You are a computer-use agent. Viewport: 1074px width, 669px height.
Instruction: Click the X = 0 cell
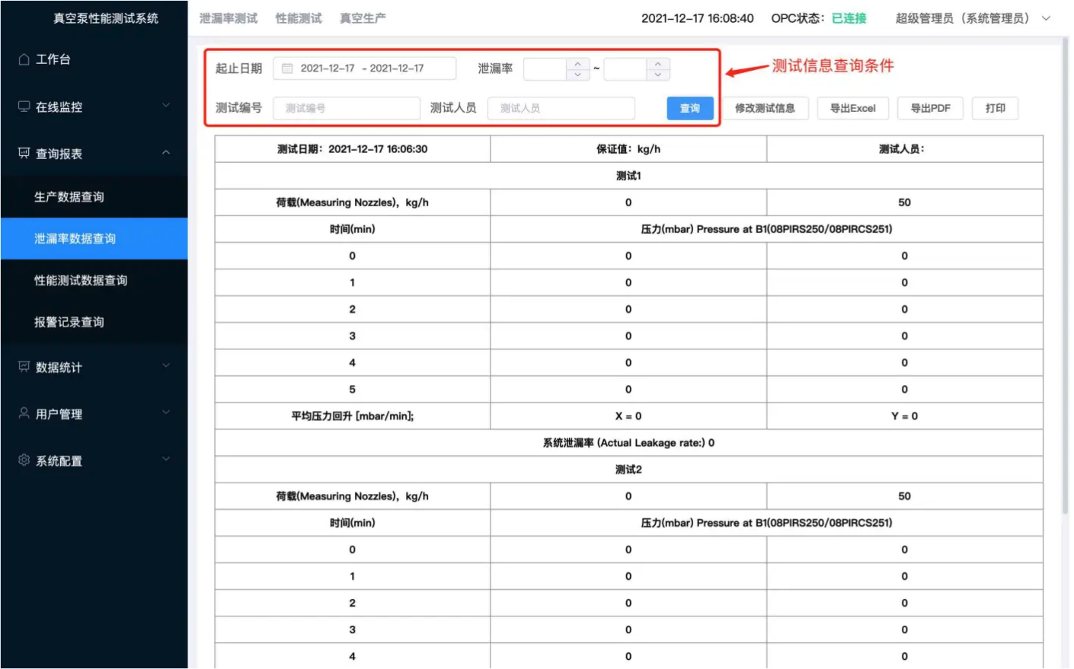[628, 416]
